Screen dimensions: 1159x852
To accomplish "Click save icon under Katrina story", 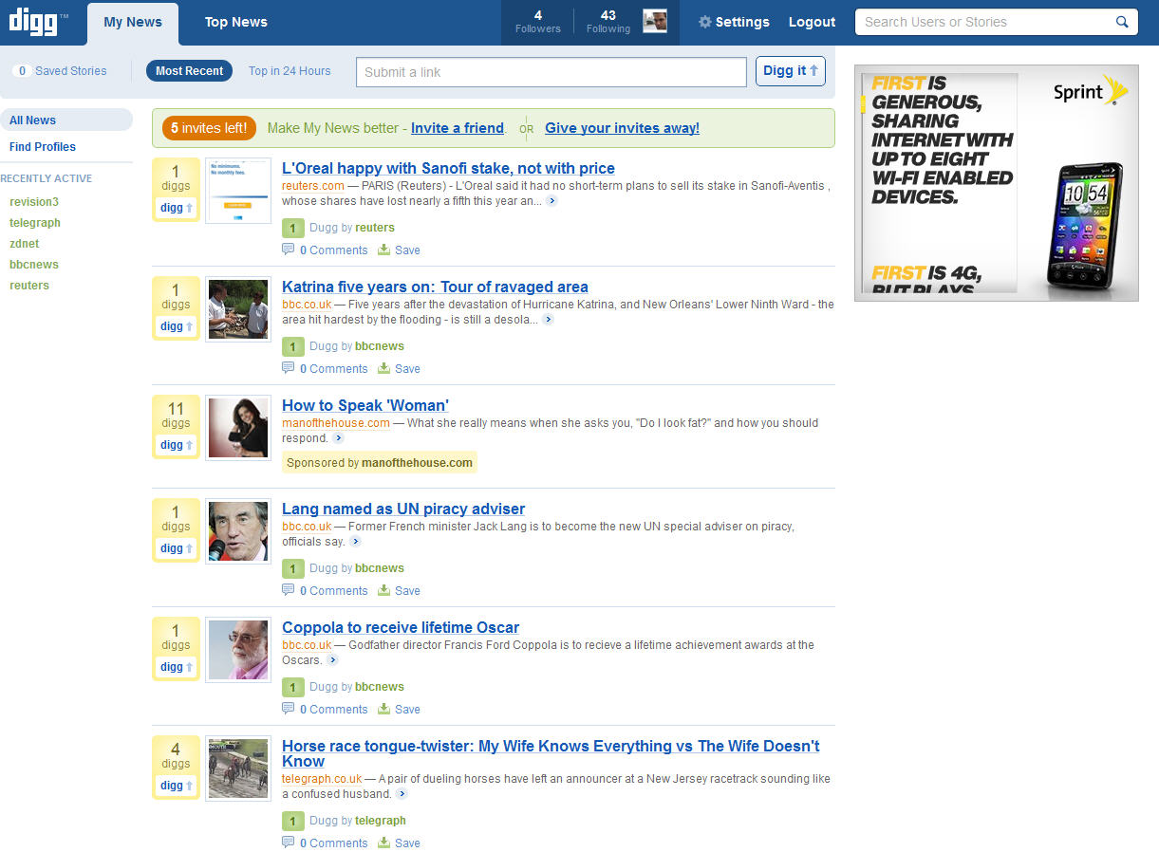I will pyautogui.click(x=384, y=368).
